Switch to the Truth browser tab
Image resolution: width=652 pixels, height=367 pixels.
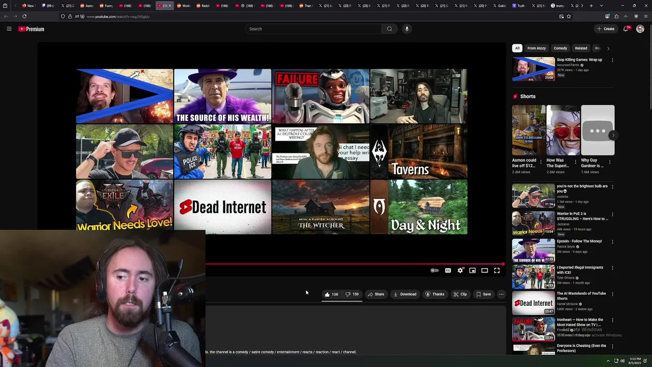pyautogui.click(x=518, y=6)
